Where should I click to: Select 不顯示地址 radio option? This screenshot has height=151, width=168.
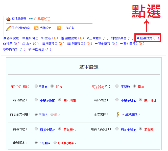click(x=117, y=100)
